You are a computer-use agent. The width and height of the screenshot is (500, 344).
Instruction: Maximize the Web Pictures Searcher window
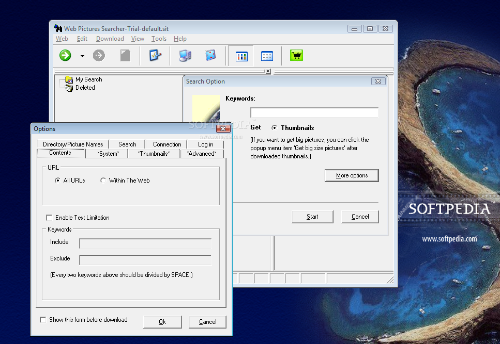tap(370, 29)
